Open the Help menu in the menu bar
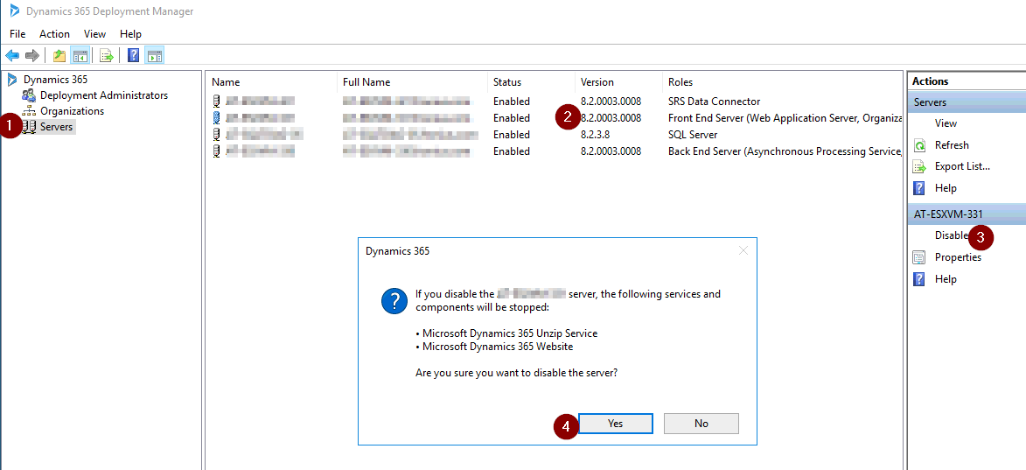Image resolution: width=1026 pixels, height=470 pixels. (130, 34)
